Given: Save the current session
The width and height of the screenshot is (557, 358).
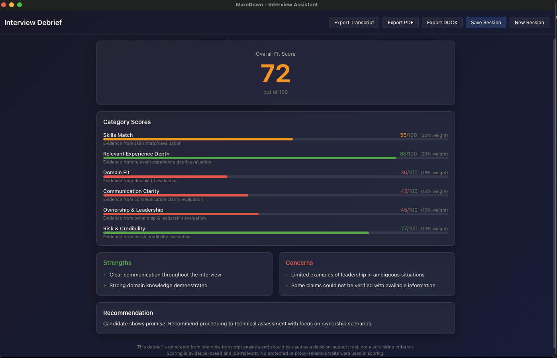Looking at the screenshot, I should coord(486,23).
